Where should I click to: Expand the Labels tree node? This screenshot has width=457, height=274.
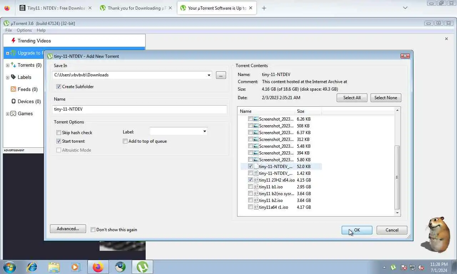pyautogui.click(x=7, y=77)
